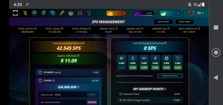
Task: Open the blue swirl icon in navbar
Action: (x=34, y=13)
